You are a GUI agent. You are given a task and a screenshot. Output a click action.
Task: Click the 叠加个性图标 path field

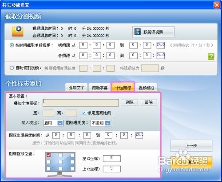pyautogui.click(x=81, y=103)
